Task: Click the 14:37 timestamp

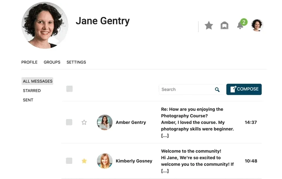Action: pyautogui.click(x=251, y=122)
